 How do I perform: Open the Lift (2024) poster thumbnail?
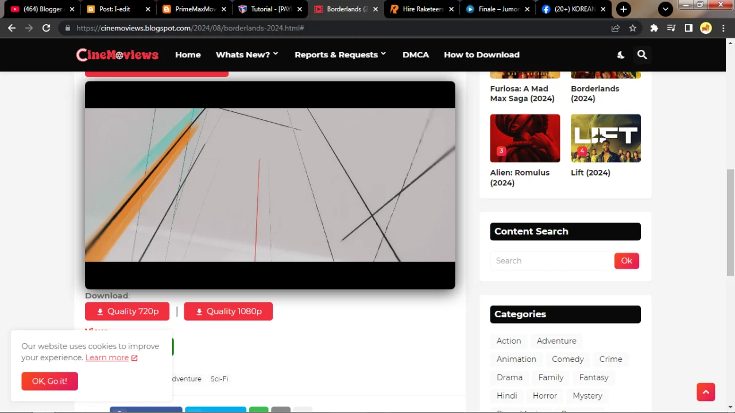click(606, 138)
